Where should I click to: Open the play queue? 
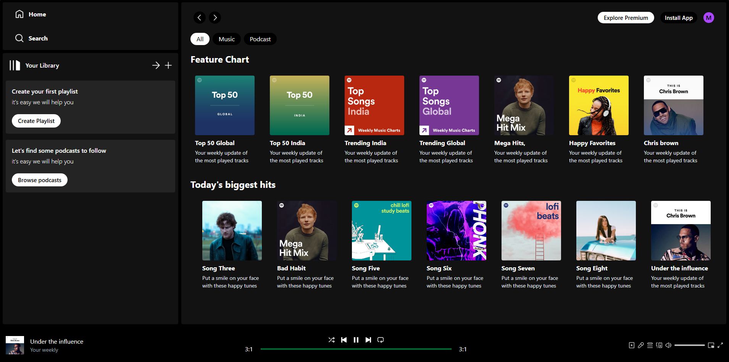click(650, 345)
